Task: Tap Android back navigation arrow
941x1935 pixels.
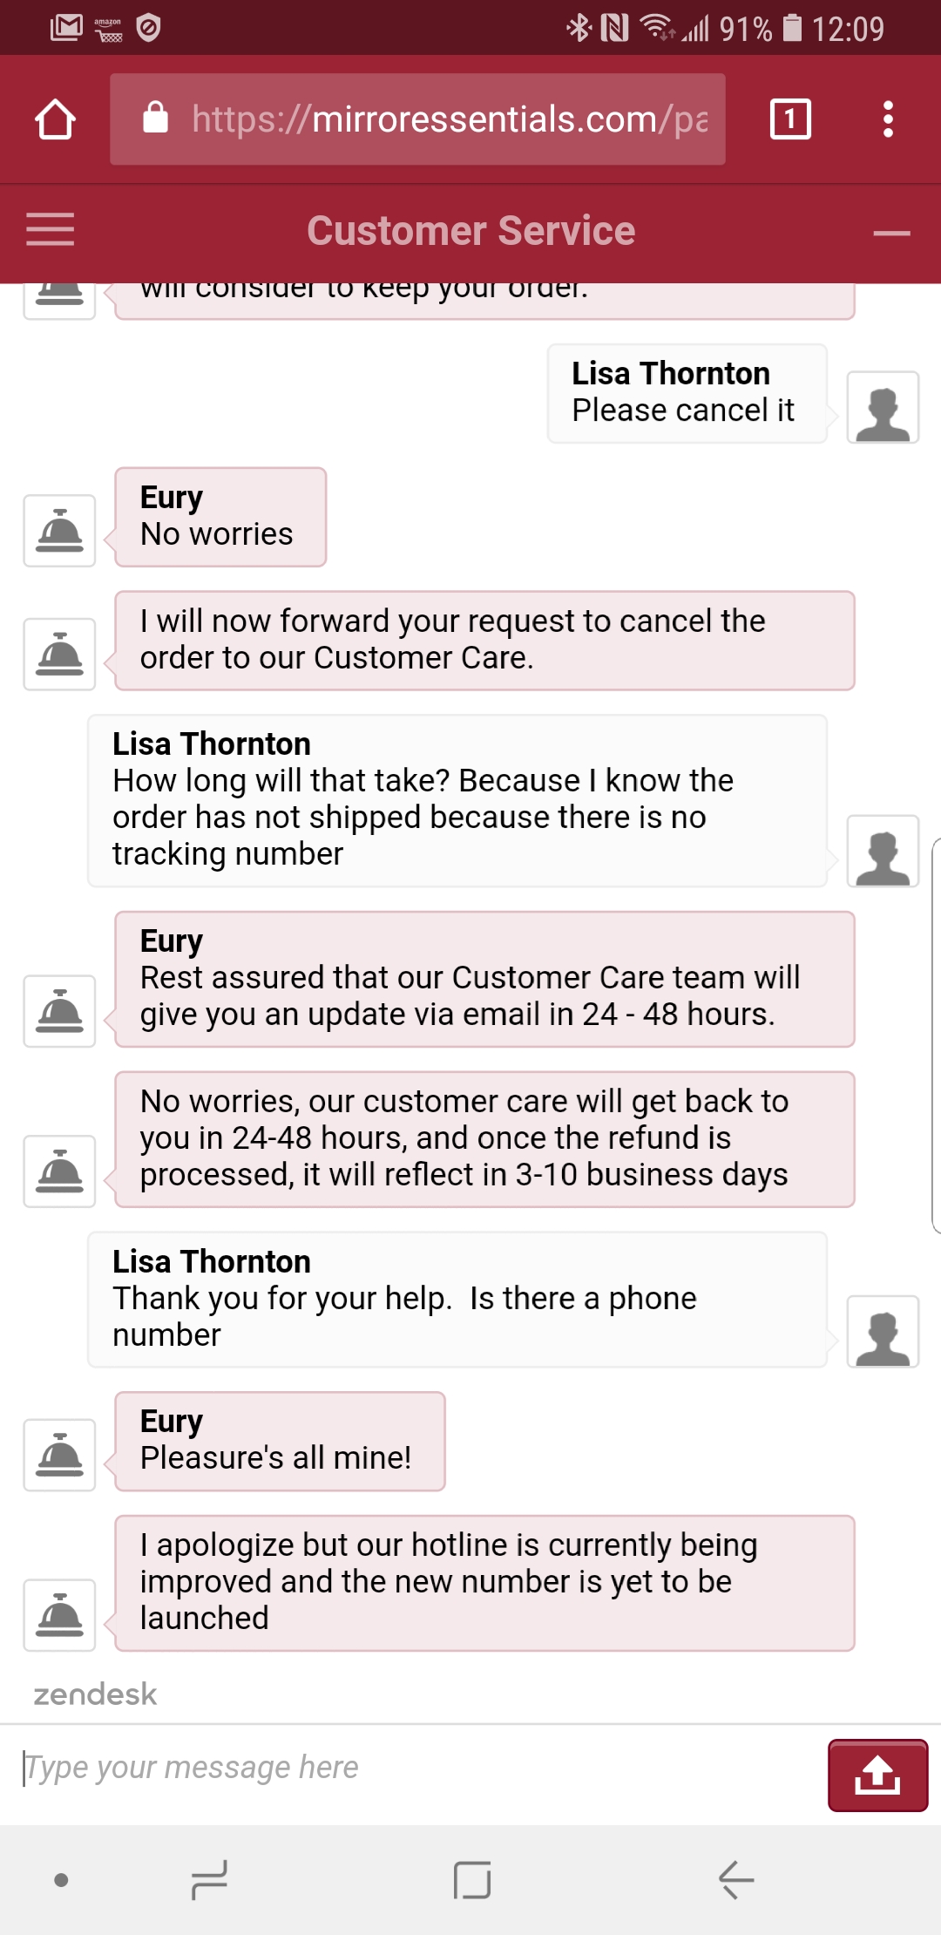Action: (736, 1880)
